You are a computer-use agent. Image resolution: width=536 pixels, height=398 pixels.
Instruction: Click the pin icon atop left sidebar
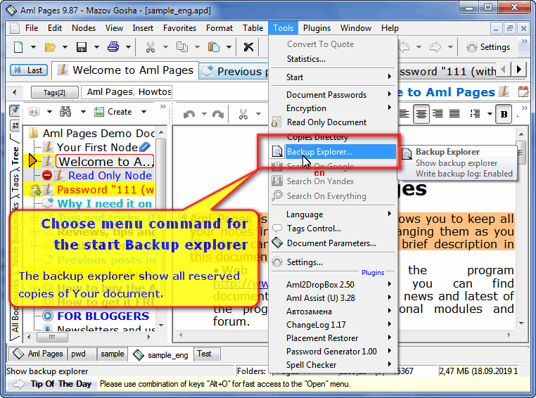pyautogui.click(x=15, y=110)
